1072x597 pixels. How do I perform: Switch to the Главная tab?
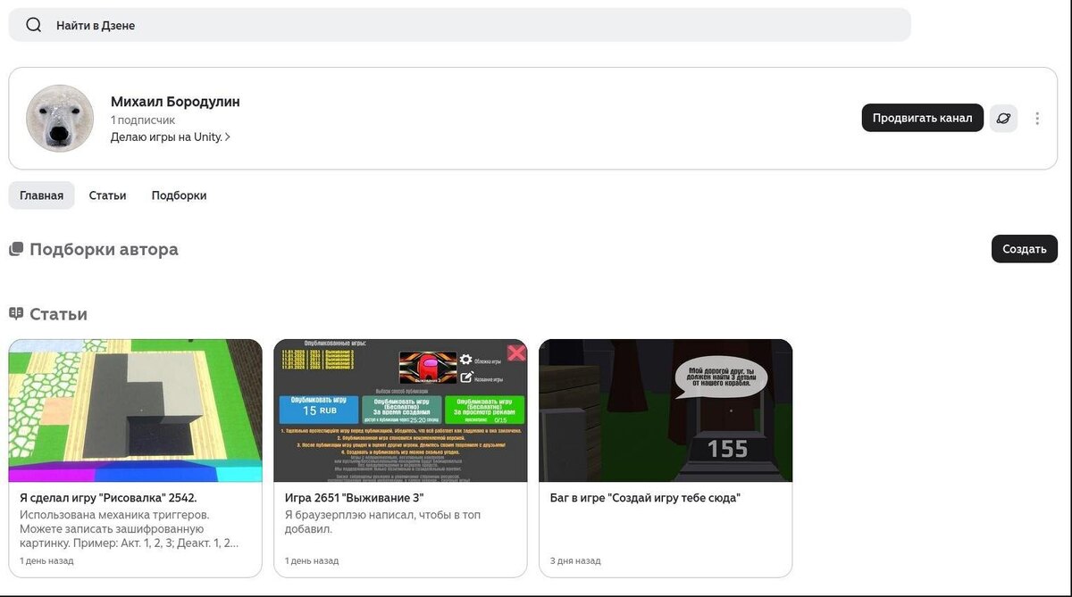click(x=41, y=195)
